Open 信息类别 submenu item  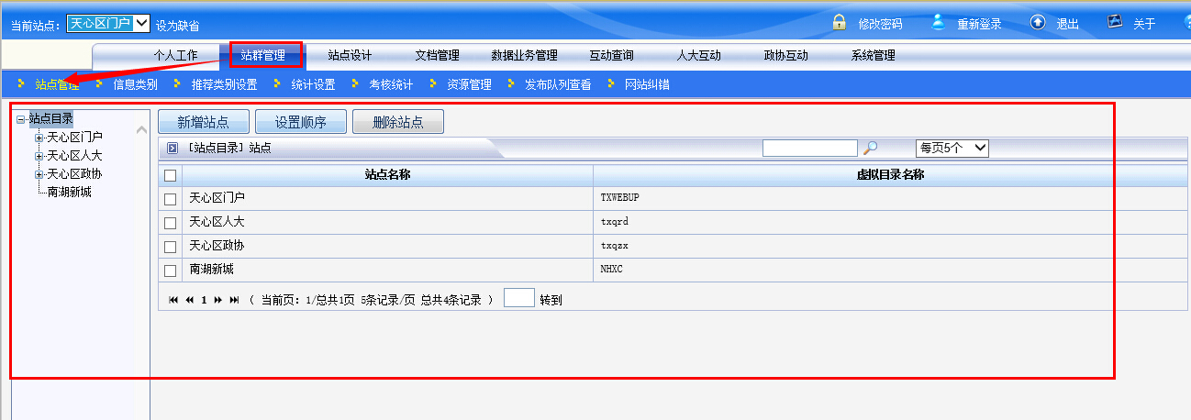click(x=135, y=84)
